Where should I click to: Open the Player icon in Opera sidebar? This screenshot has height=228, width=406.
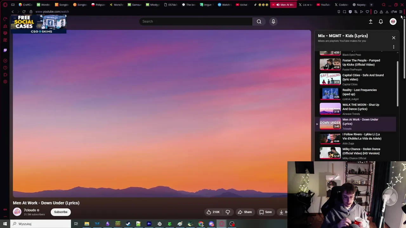pos(5,61)
